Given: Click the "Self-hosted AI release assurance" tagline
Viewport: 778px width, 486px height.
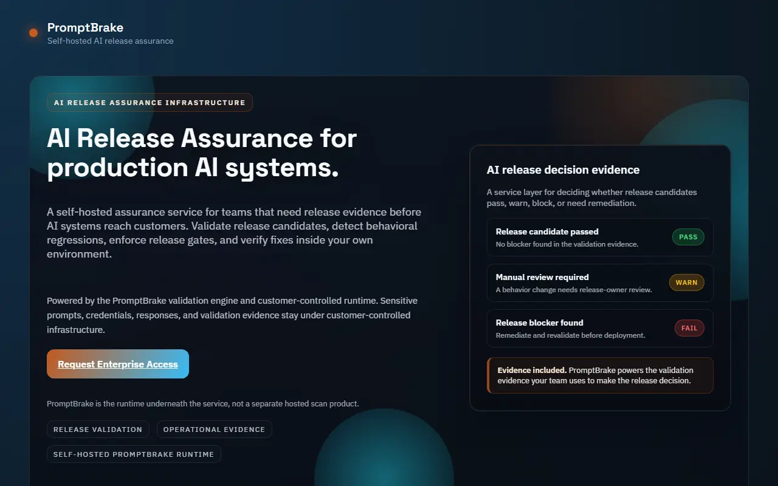Looking at the screenshot, I should pyautogui.click(x=111, y=41).
